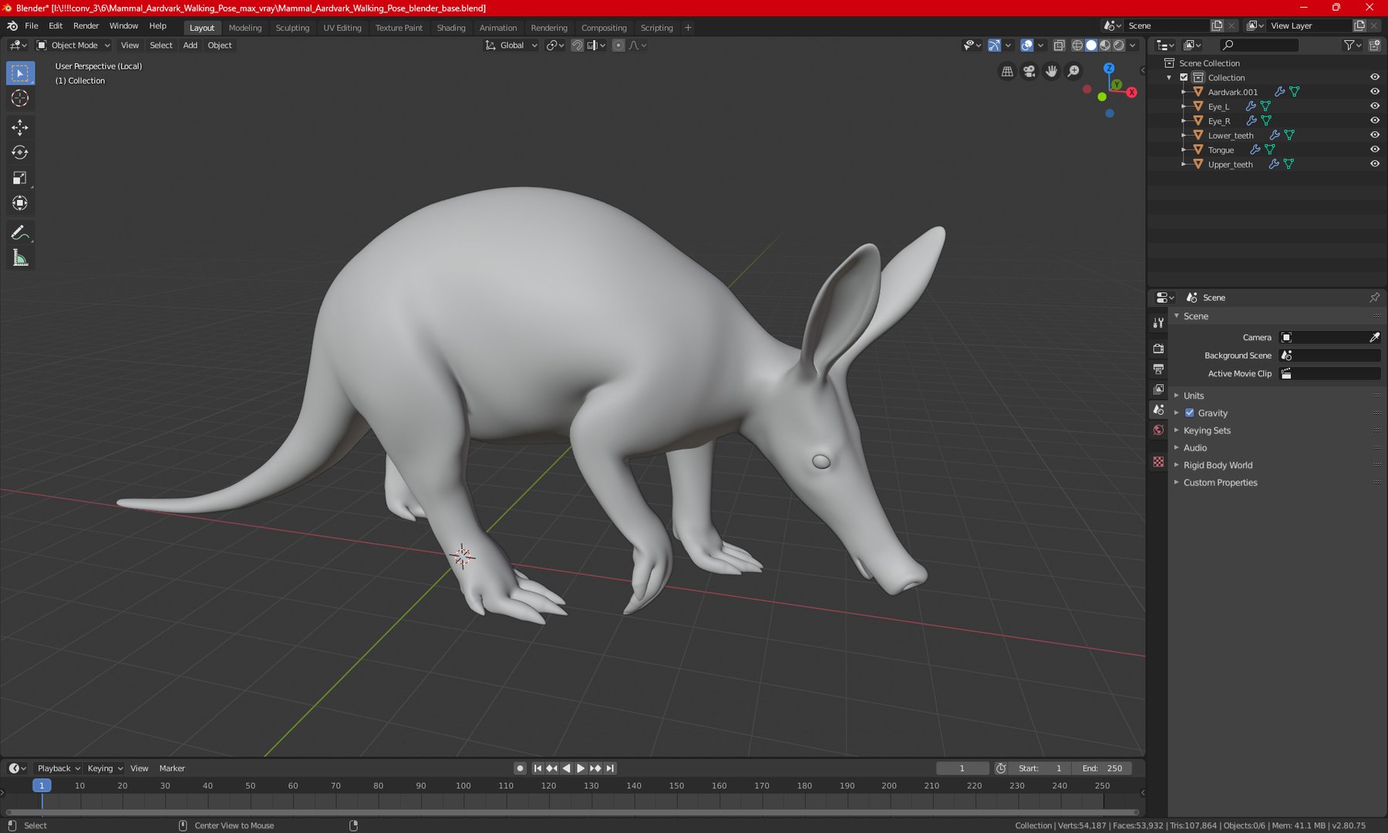Choose the Scale tool
Viewport: 1388px width, 833px height.
click(20, 178)
